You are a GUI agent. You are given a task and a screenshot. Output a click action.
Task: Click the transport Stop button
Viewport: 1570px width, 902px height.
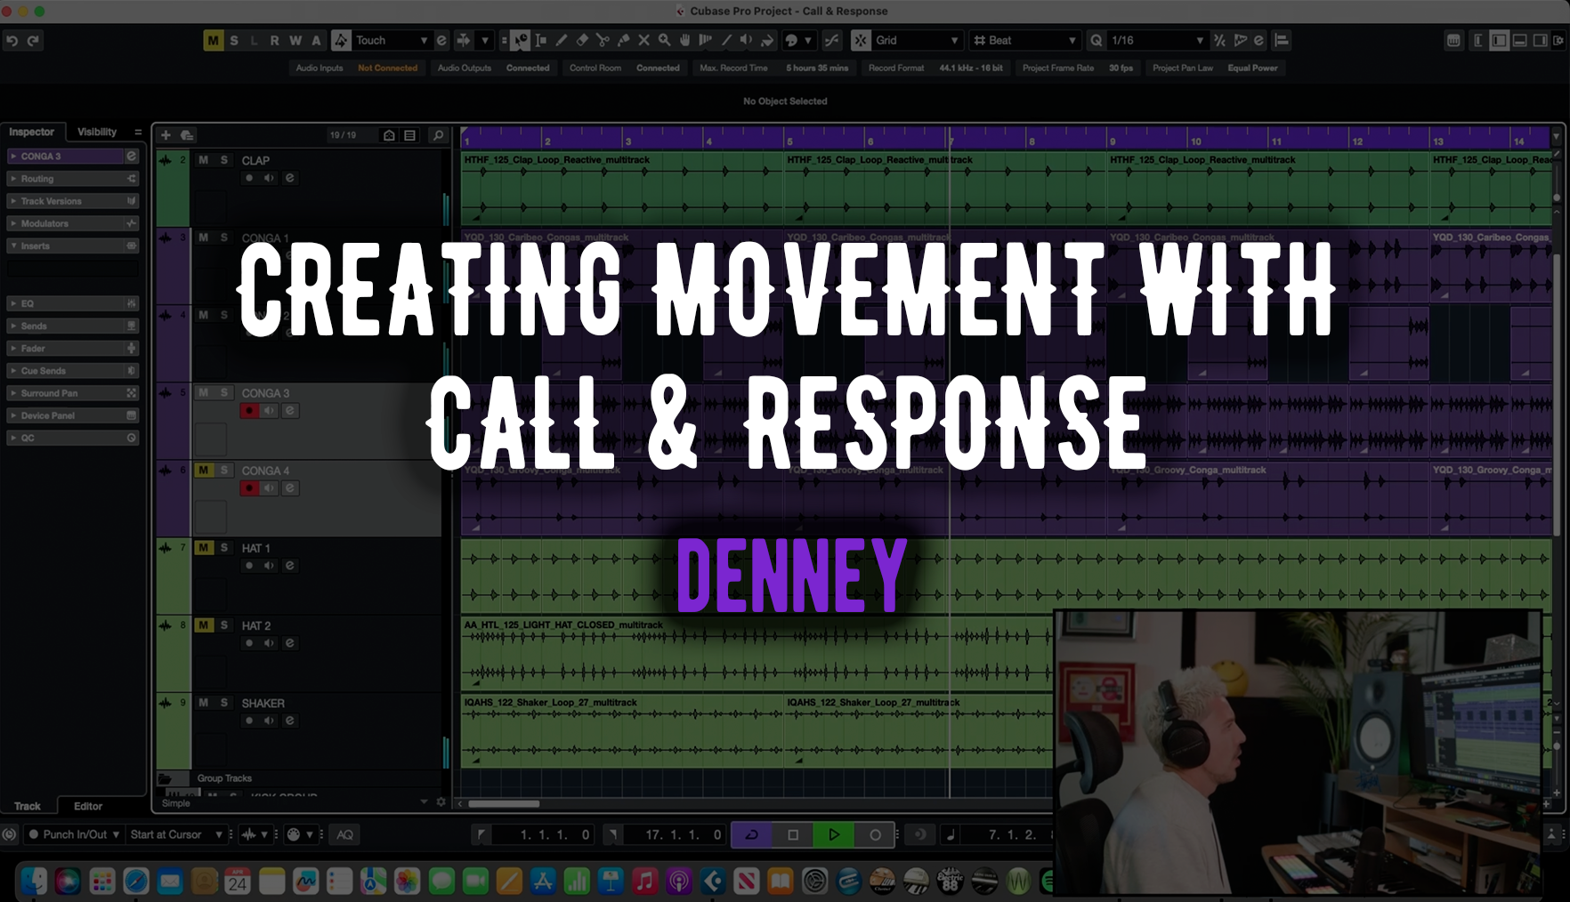tap(793, 834)
